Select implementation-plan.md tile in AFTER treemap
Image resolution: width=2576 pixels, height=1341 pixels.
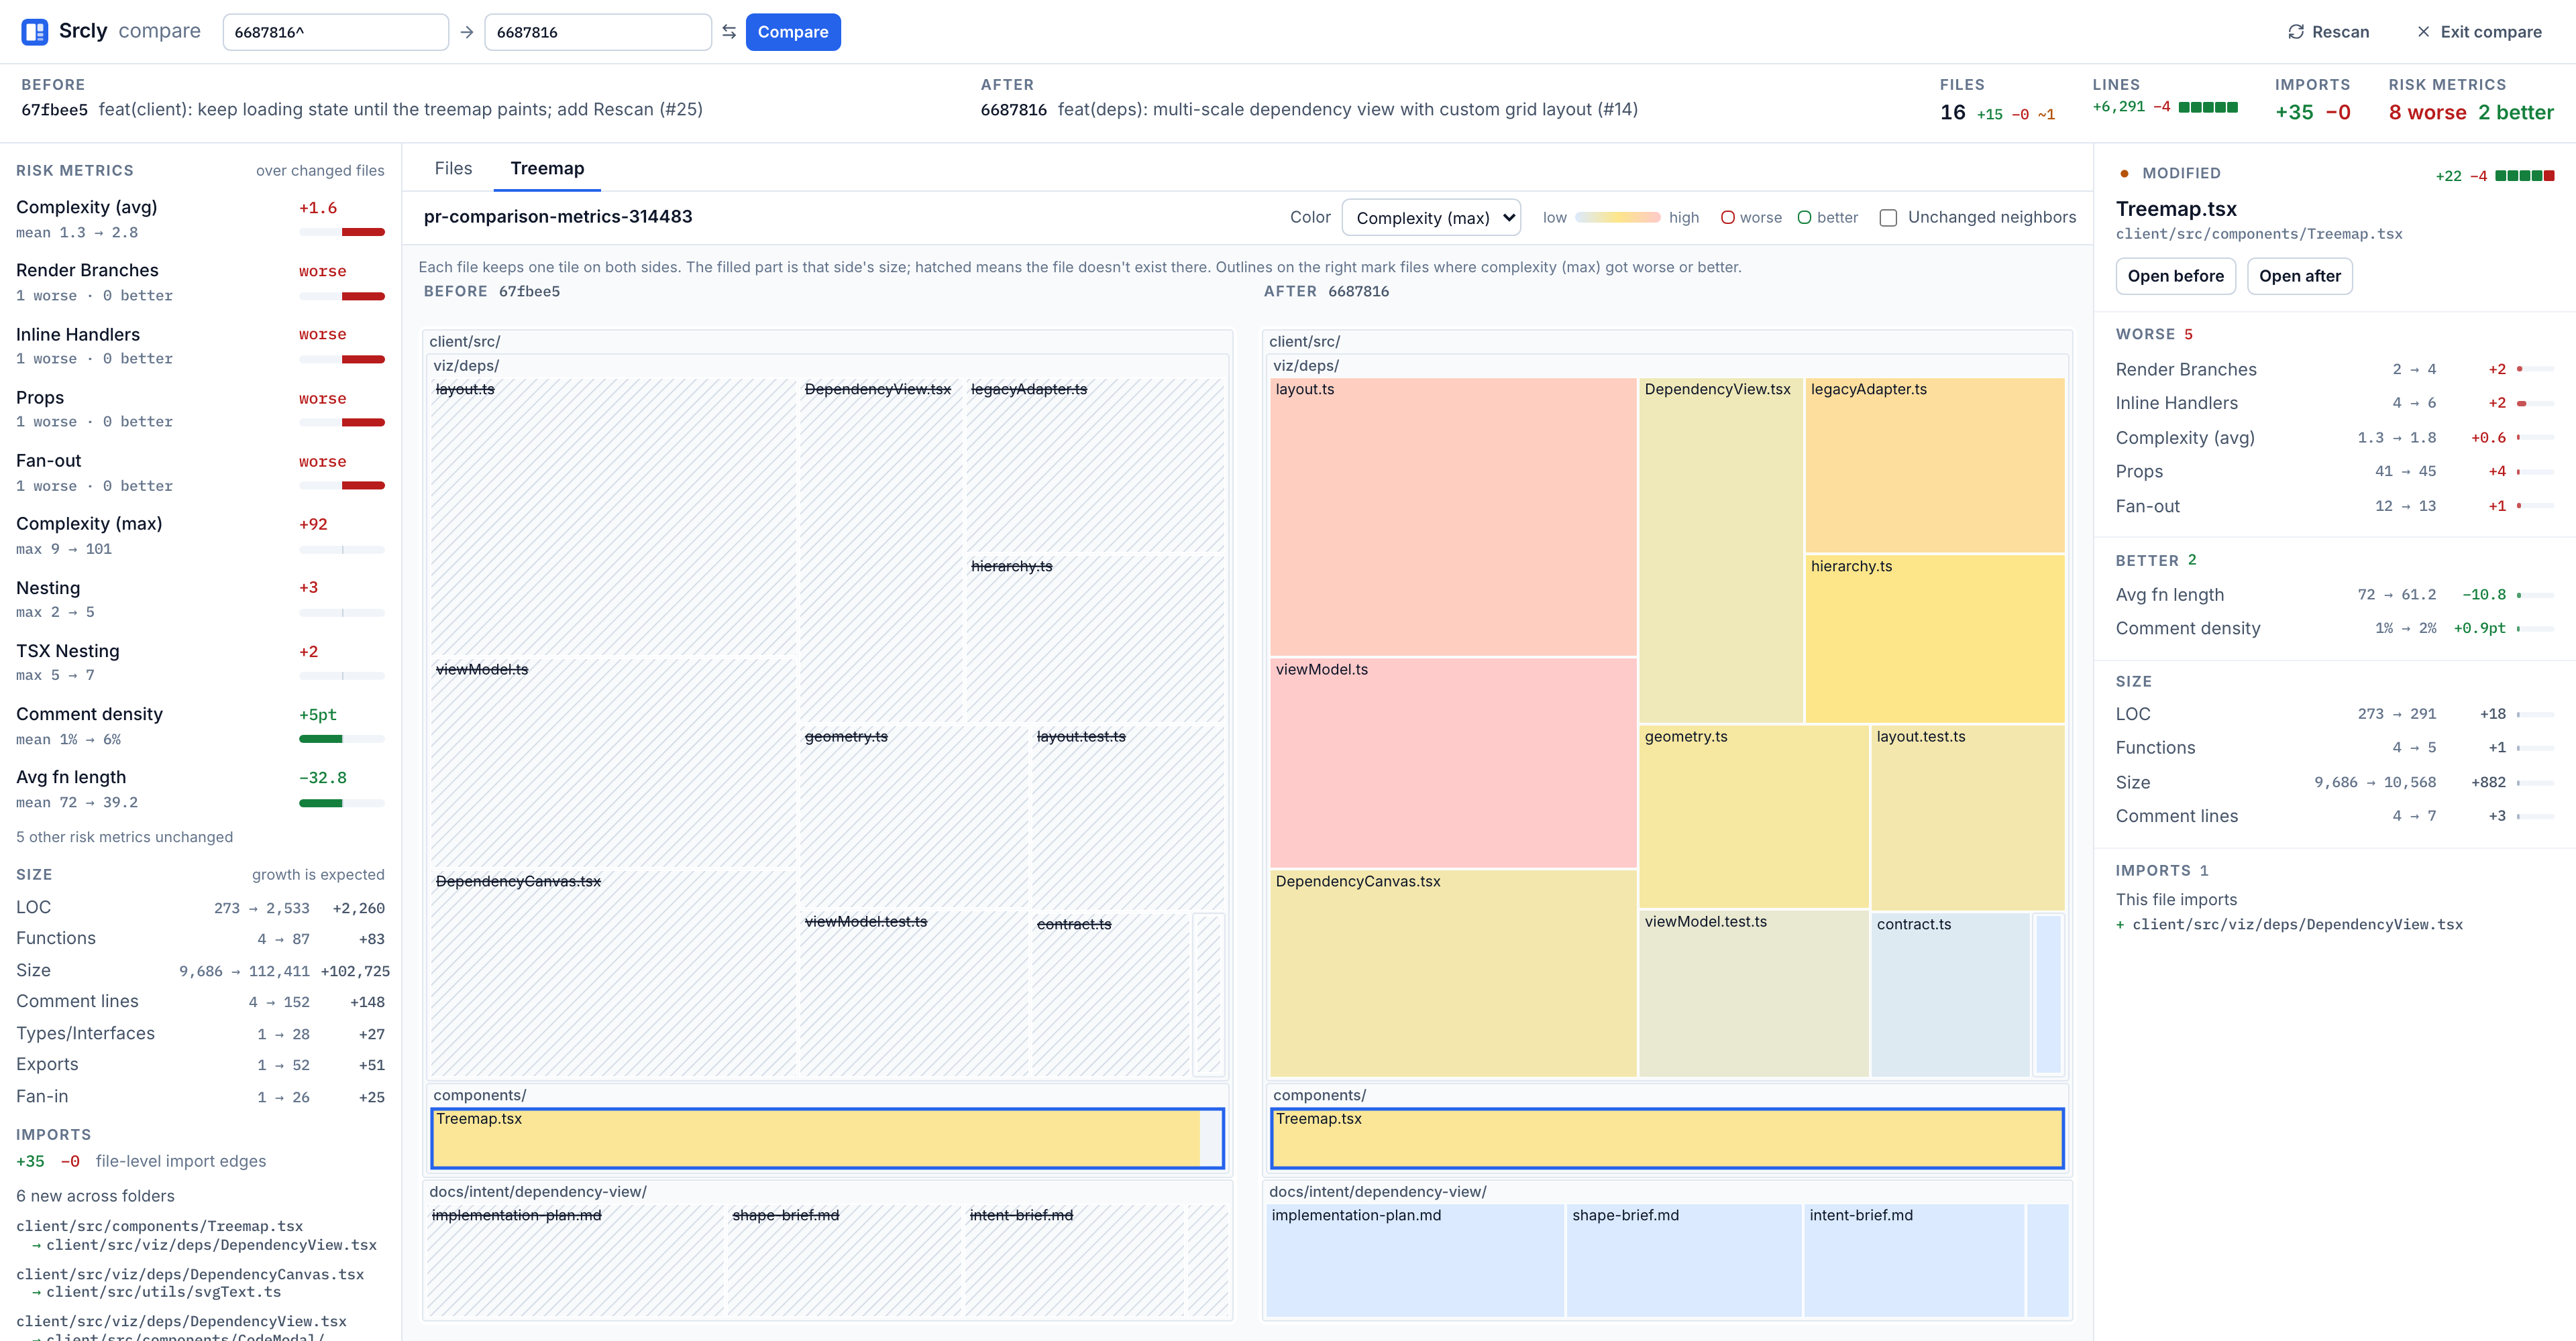tap(1415, 1260)
